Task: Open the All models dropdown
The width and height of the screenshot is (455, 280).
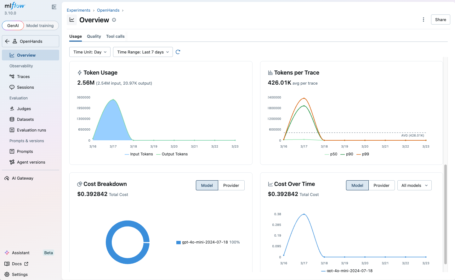Action: 414,185
